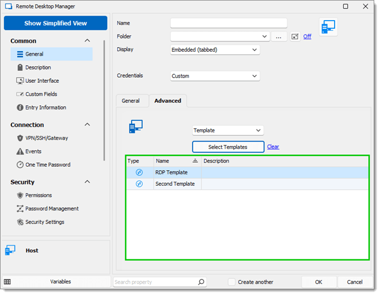
Task: Click the Permissions shield icon
Action: tap(20, 196)
